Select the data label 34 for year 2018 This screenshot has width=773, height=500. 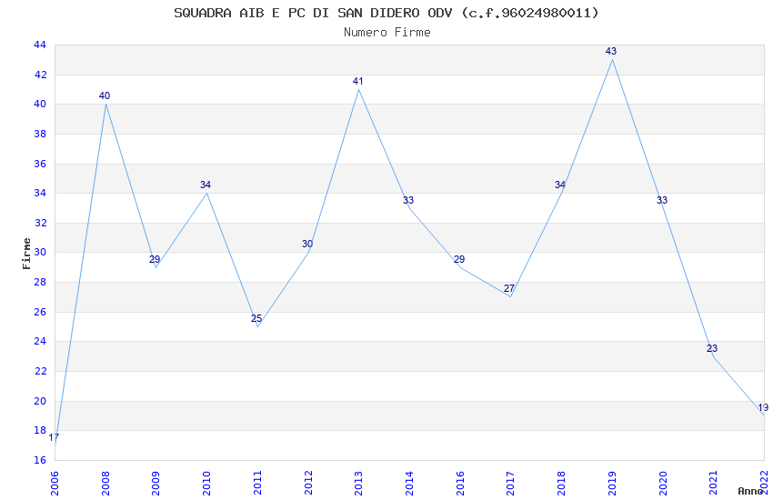[560, 185]
